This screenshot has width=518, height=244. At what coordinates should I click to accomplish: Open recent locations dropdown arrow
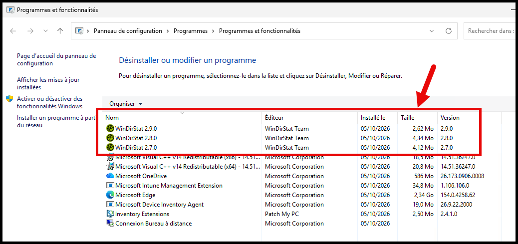pos(45,31)
